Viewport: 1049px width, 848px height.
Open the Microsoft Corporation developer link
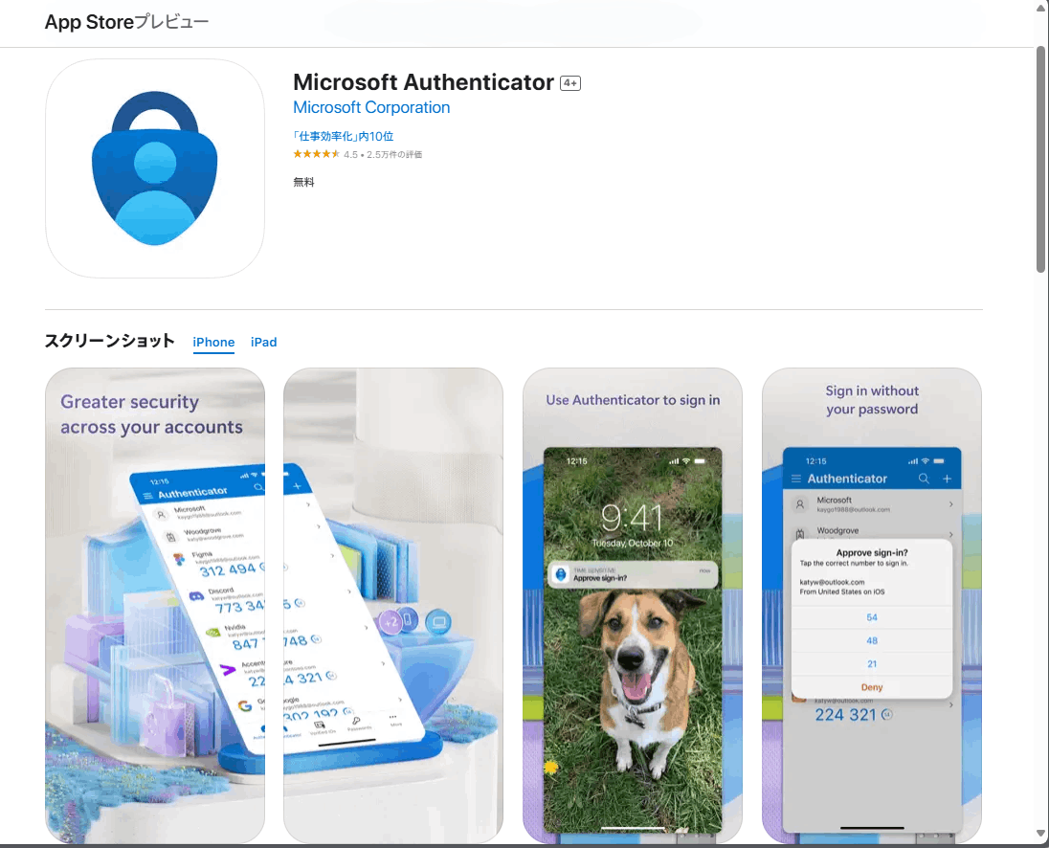coord(371,107)
